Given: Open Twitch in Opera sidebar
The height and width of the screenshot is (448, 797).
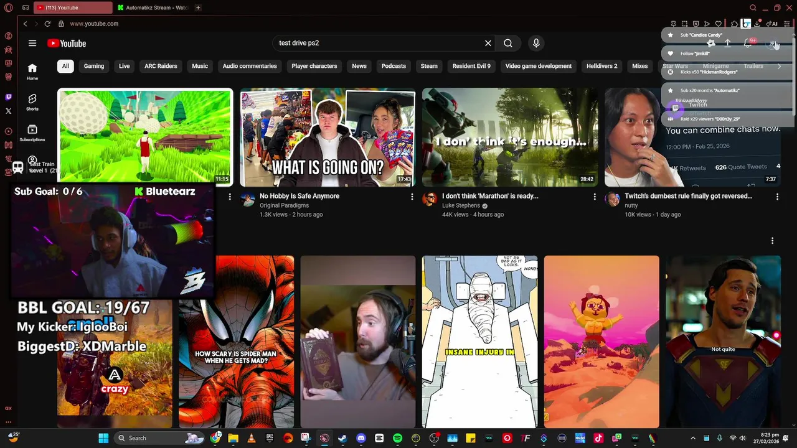Looking at the screenshot, I should tap(8, 97).
